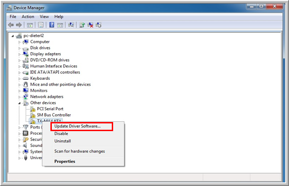This screenshot has width=289, height=186.
Task: Open the View menu
Action: [x=44, y=17]
